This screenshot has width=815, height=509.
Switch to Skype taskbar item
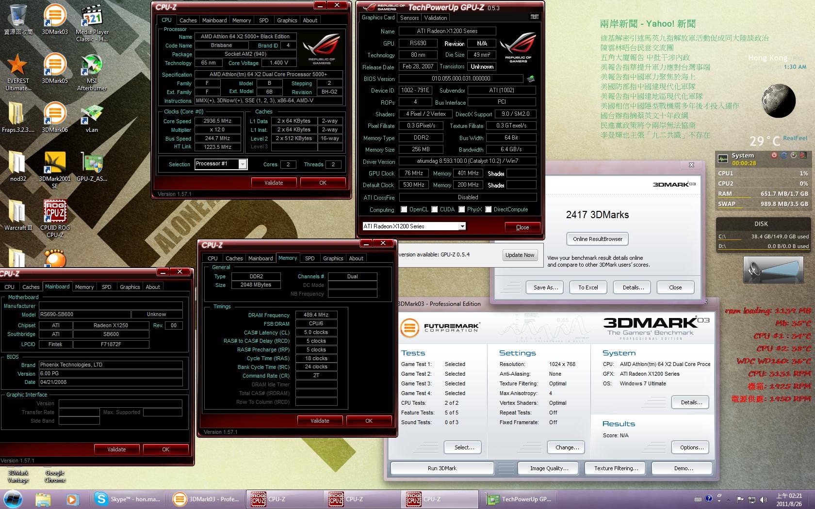click(129, 499)
